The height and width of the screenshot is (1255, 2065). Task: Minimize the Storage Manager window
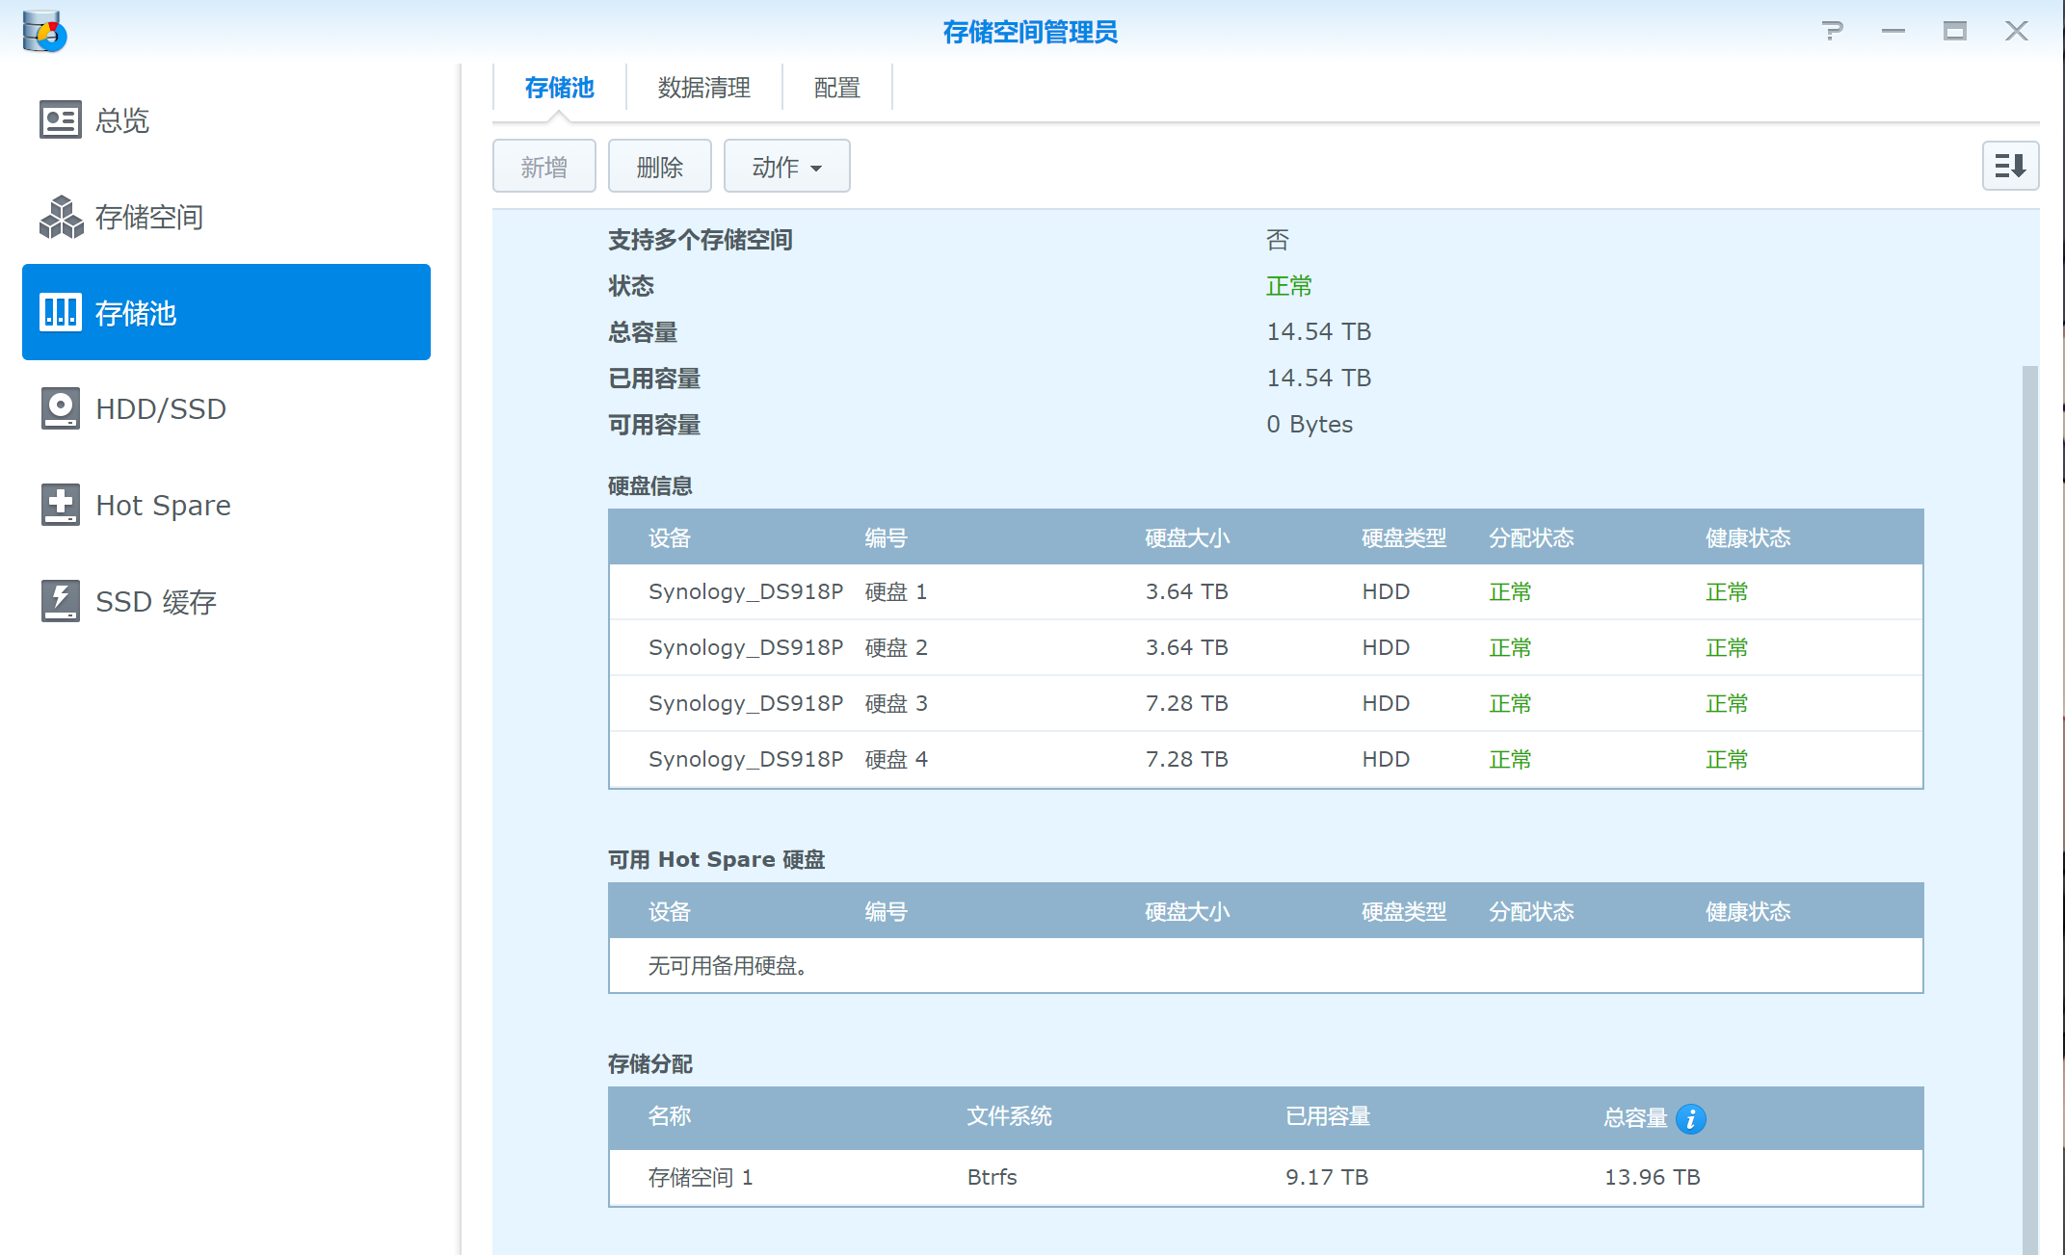click(1893, 31)
